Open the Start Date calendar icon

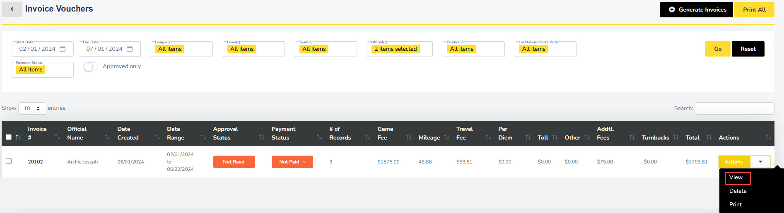click(x=63, y=49)
